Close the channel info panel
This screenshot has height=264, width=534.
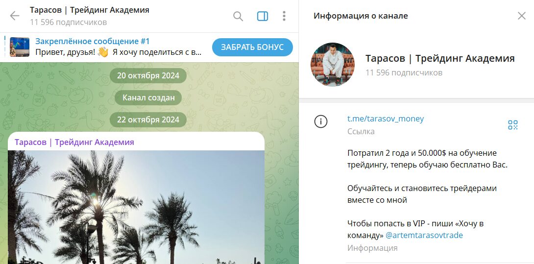coord(521,16)
